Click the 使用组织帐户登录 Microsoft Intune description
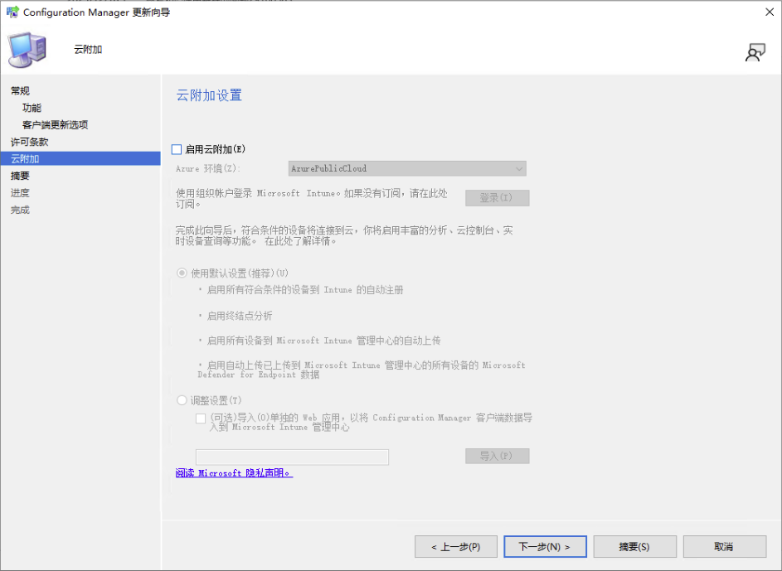The width and height of the screenshot is (782, 571). (x=311, y=198)
